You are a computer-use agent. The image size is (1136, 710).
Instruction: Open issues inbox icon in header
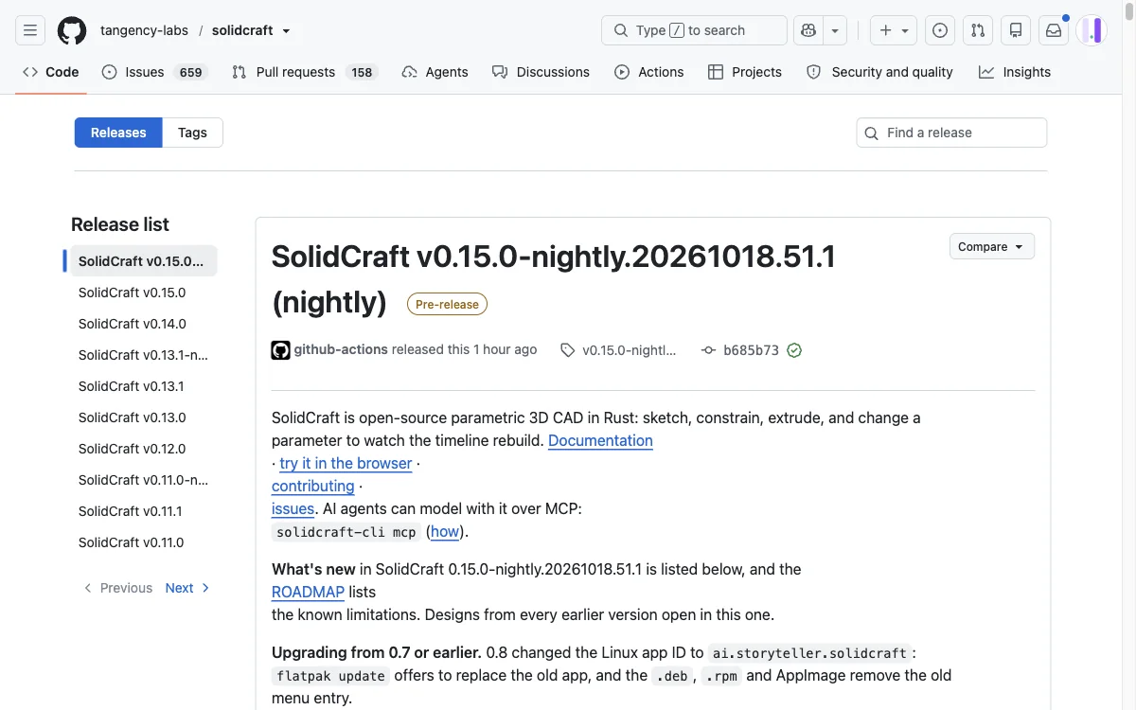click(940, 30)
